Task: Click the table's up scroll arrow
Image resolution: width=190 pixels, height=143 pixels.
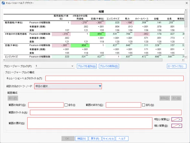Action: point(185,10)
